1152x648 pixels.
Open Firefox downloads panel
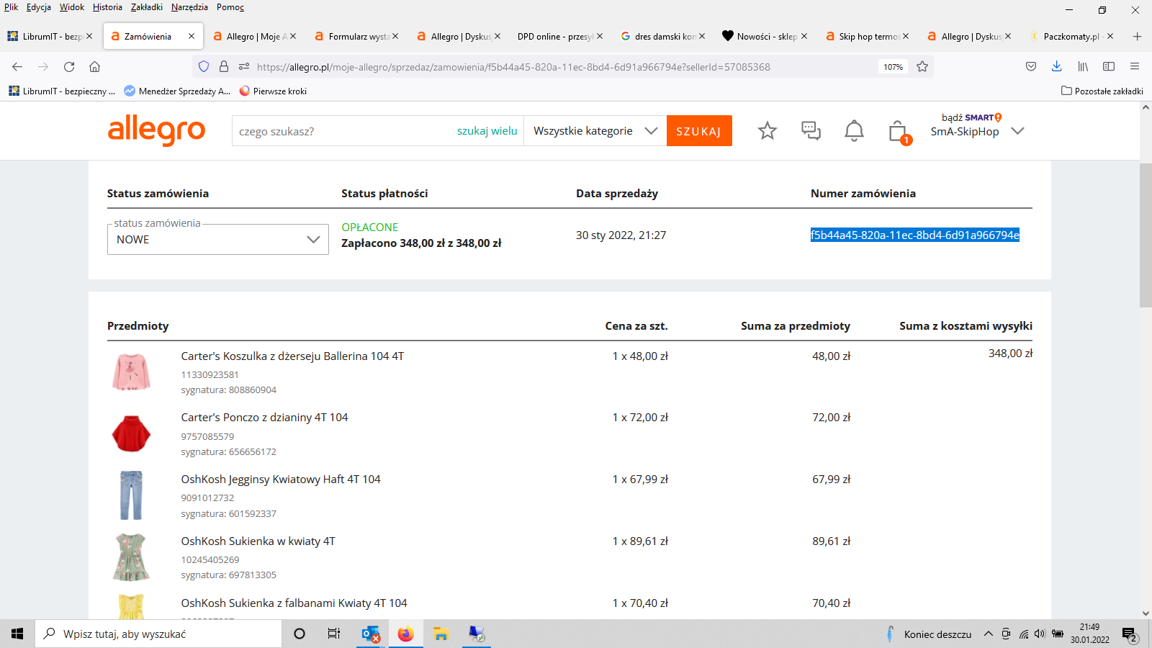[1056, 67]
